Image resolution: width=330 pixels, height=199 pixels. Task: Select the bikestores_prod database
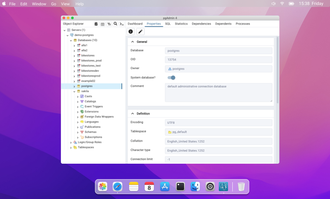tap(91, 60)
